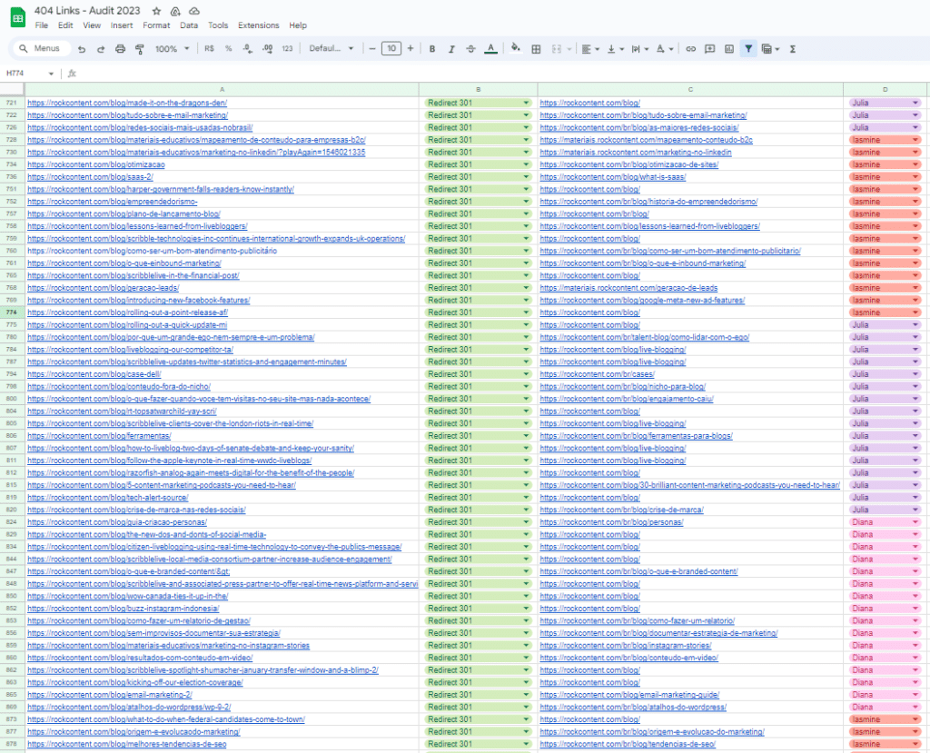Click the document title 404 Links - Audit 2023
930x753 pixels.
[x=87, y=11]
